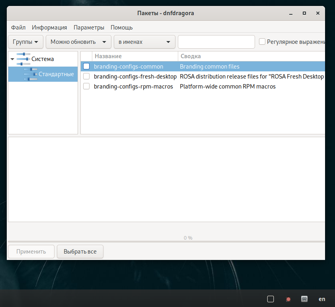This screenshot has width=335, height=307.
Task: Select the branding-configs-rpm-macros checkbox
Action: 86,87
